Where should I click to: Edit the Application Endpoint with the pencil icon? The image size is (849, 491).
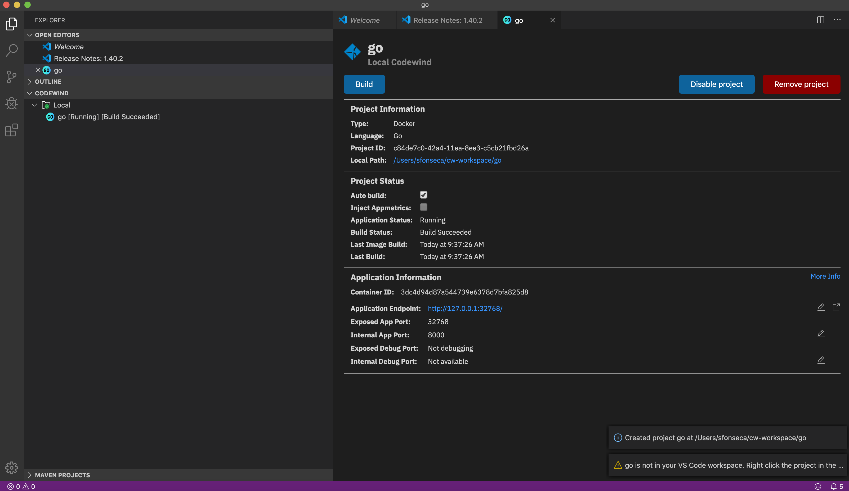pos(821,307)
